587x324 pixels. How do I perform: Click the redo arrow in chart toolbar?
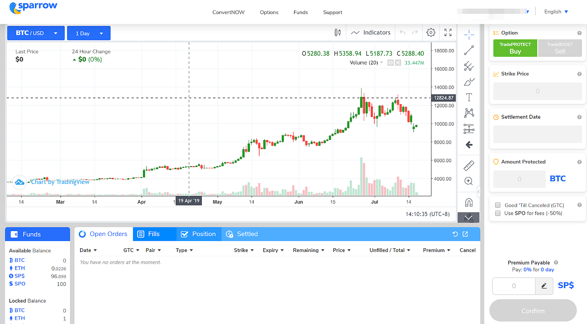(415, 32)
